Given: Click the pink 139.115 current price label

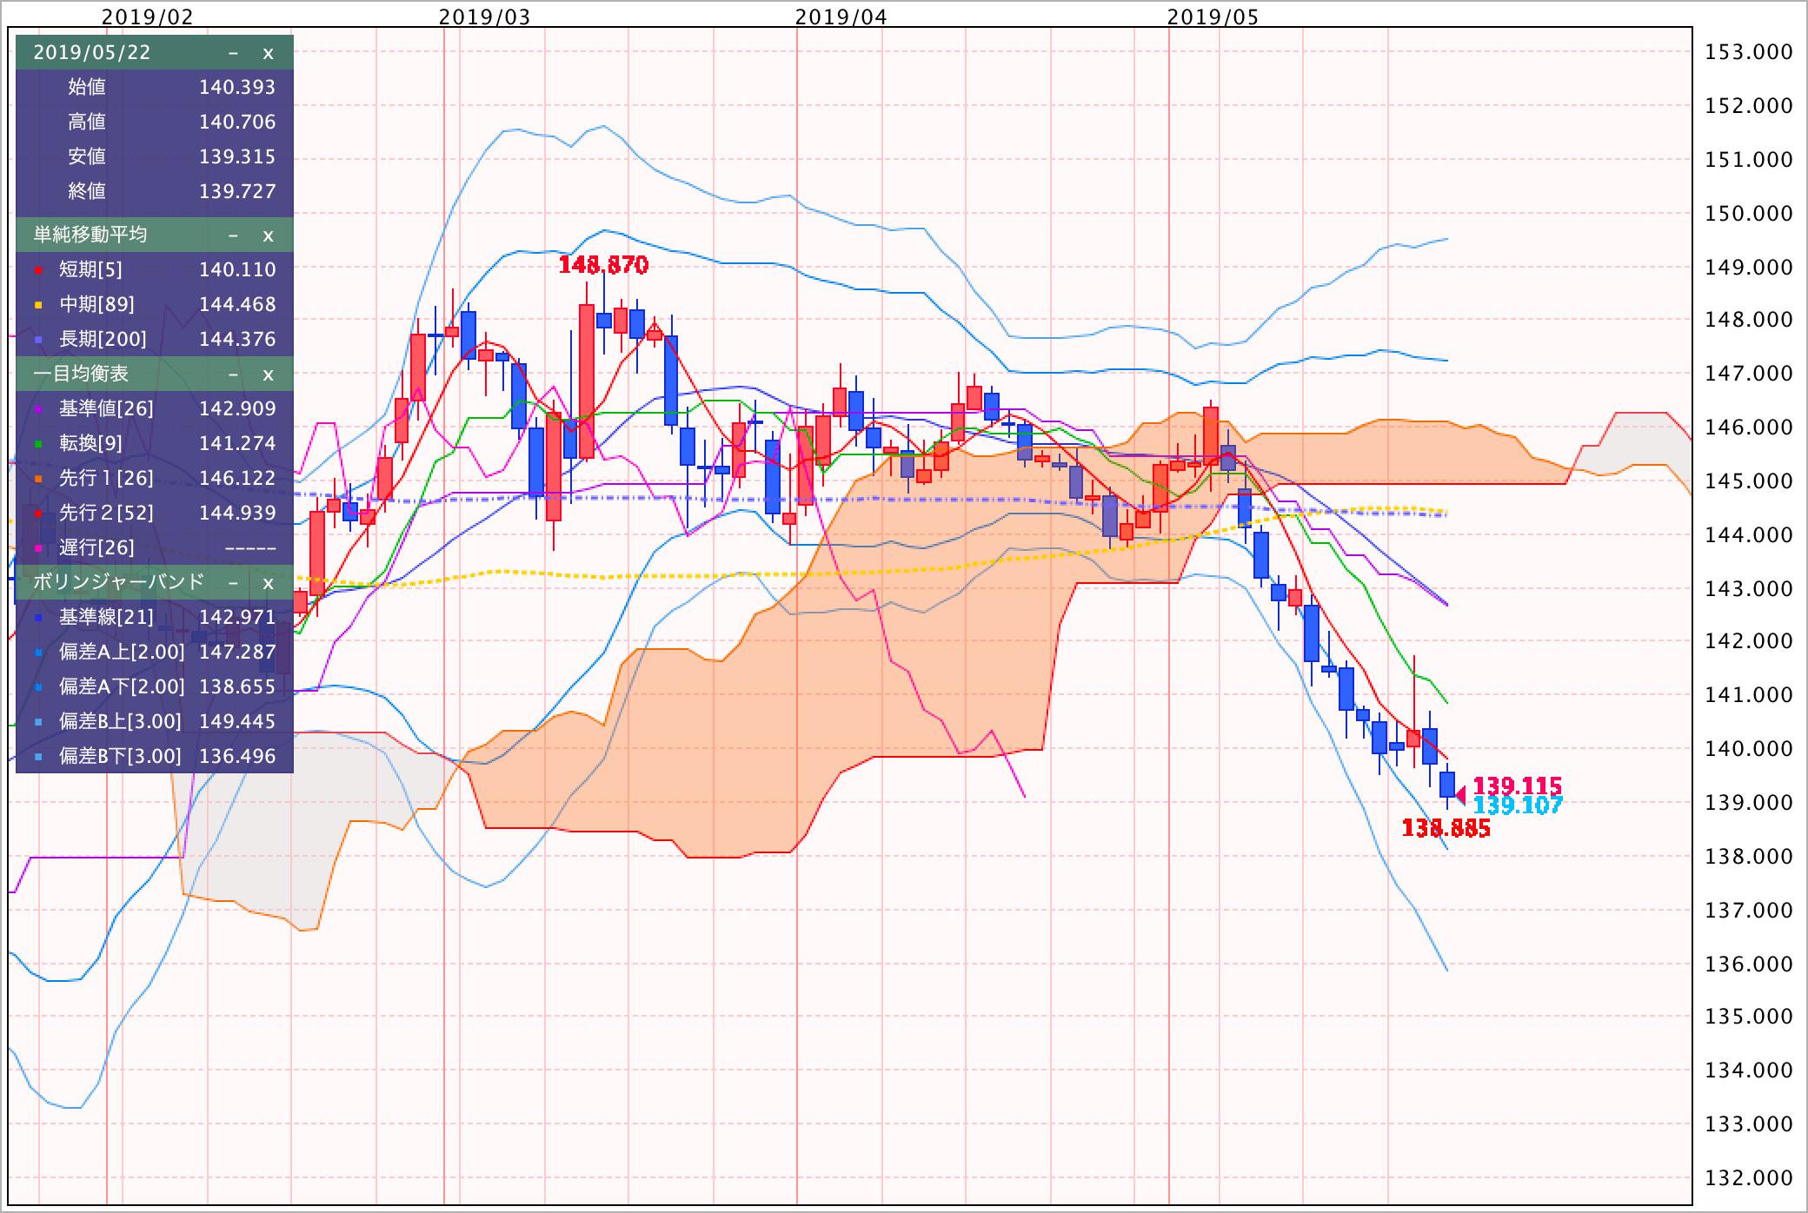Looking at the screenshot, I should point(1518,785).
